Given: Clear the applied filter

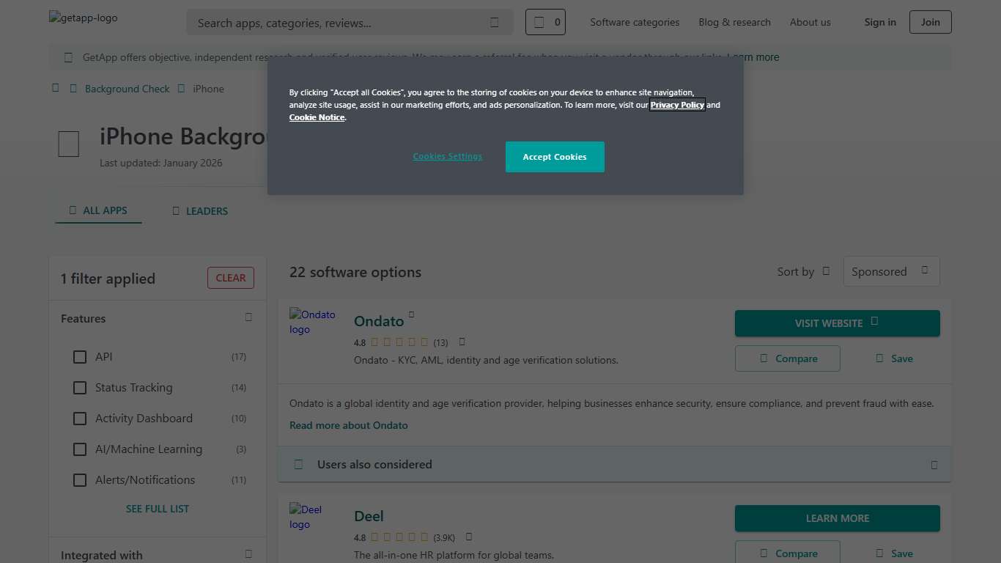Looking at the screenshot, I should [x=231, y=279].
